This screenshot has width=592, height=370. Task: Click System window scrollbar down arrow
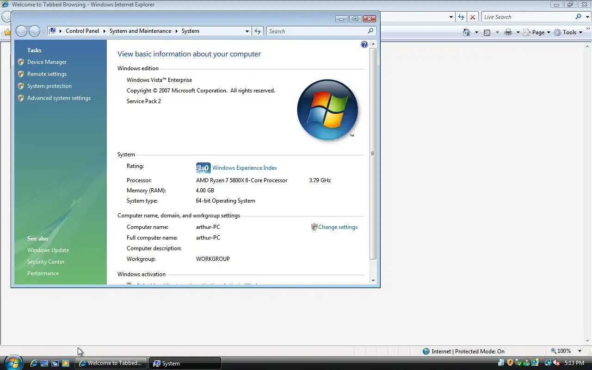coord(373,280)
